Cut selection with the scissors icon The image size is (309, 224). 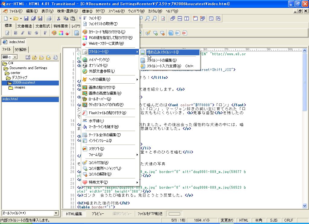coord(59,18)
